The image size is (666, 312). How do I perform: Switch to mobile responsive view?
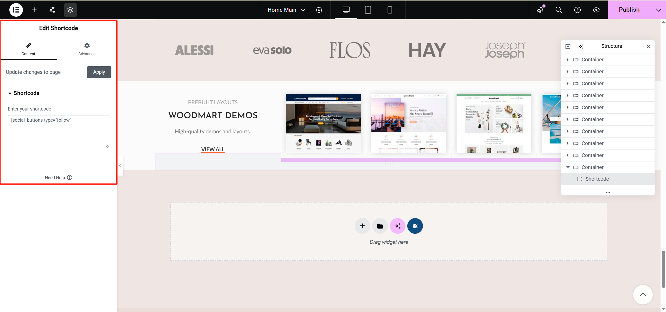[x=390, y=10]
